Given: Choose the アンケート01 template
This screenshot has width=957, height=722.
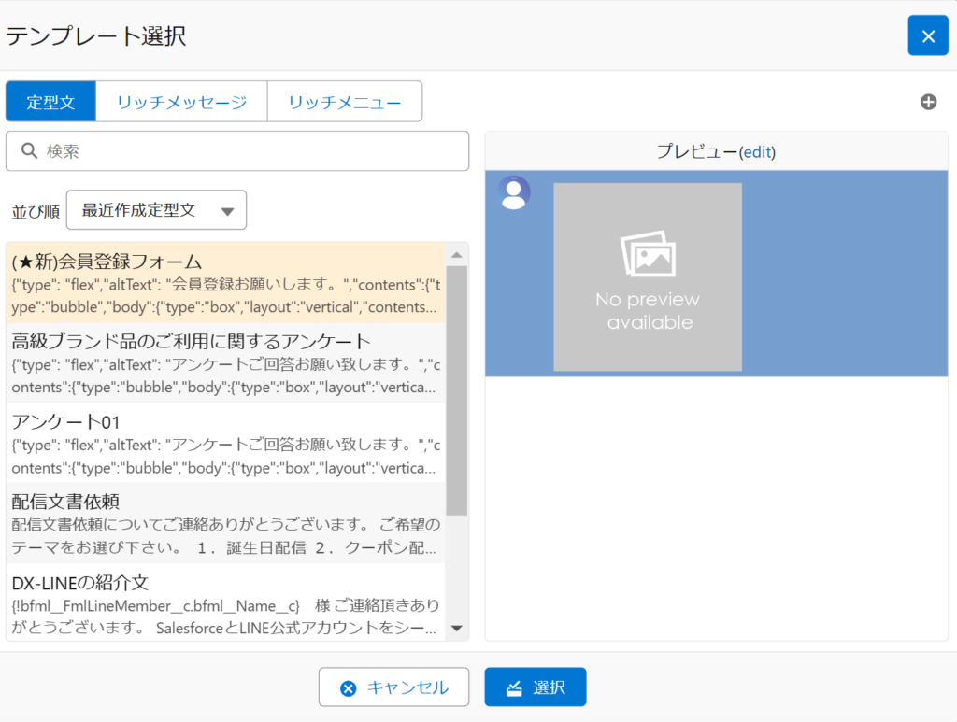Looking at the screenshot, I should (x=224, y=443).
